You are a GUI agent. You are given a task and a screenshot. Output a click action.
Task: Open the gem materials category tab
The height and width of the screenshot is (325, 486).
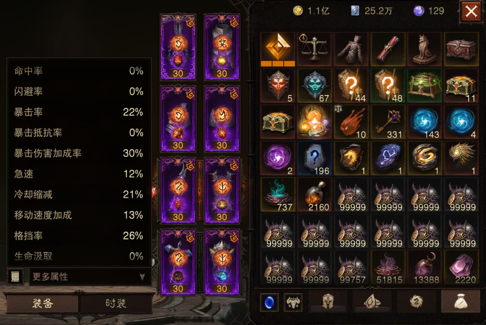372,301
